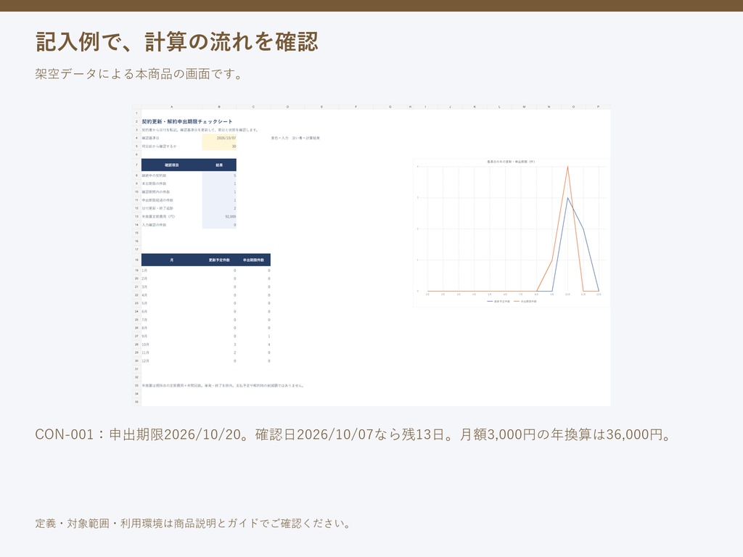
Task: Click the 11月 更新予定件数 cell showing 2
Action: click(219, 352)
